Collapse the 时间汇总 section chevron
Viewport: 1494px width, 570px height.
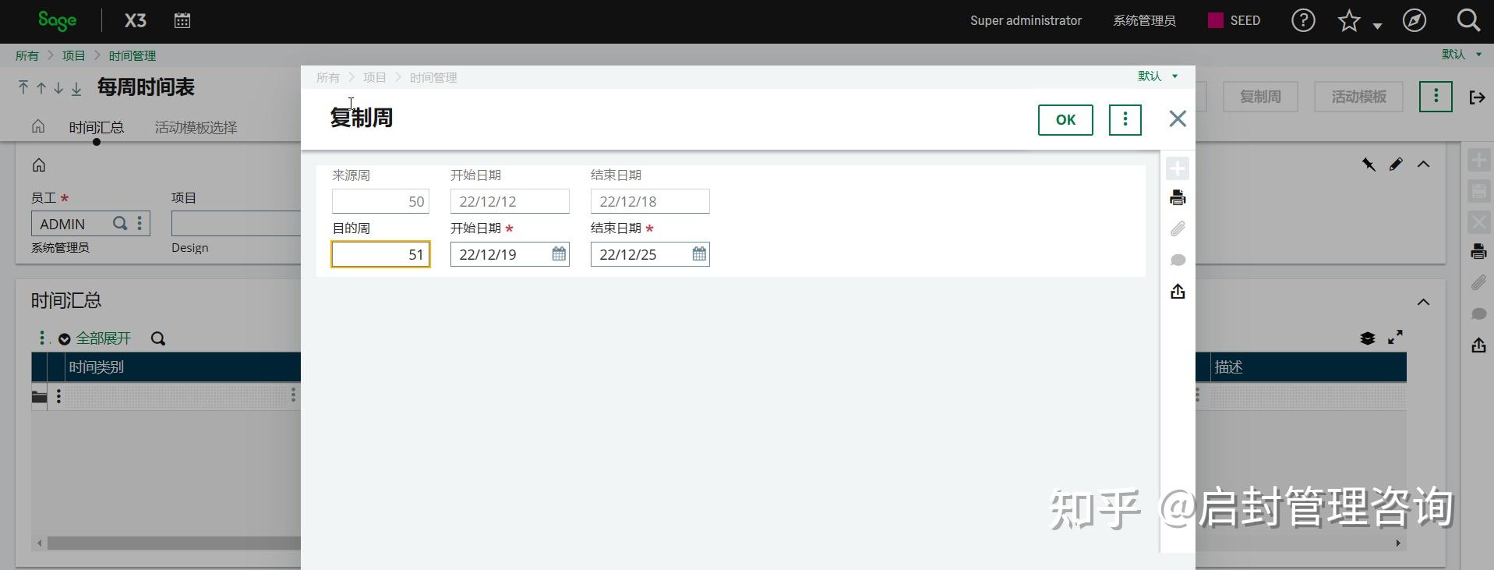(x=1423, y=302)
